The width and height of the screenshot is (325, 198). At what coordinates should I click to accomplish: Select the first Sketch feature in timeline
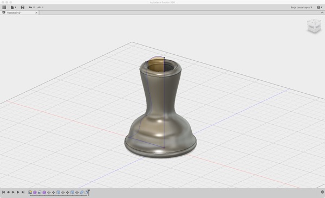[x=30, y=193]
